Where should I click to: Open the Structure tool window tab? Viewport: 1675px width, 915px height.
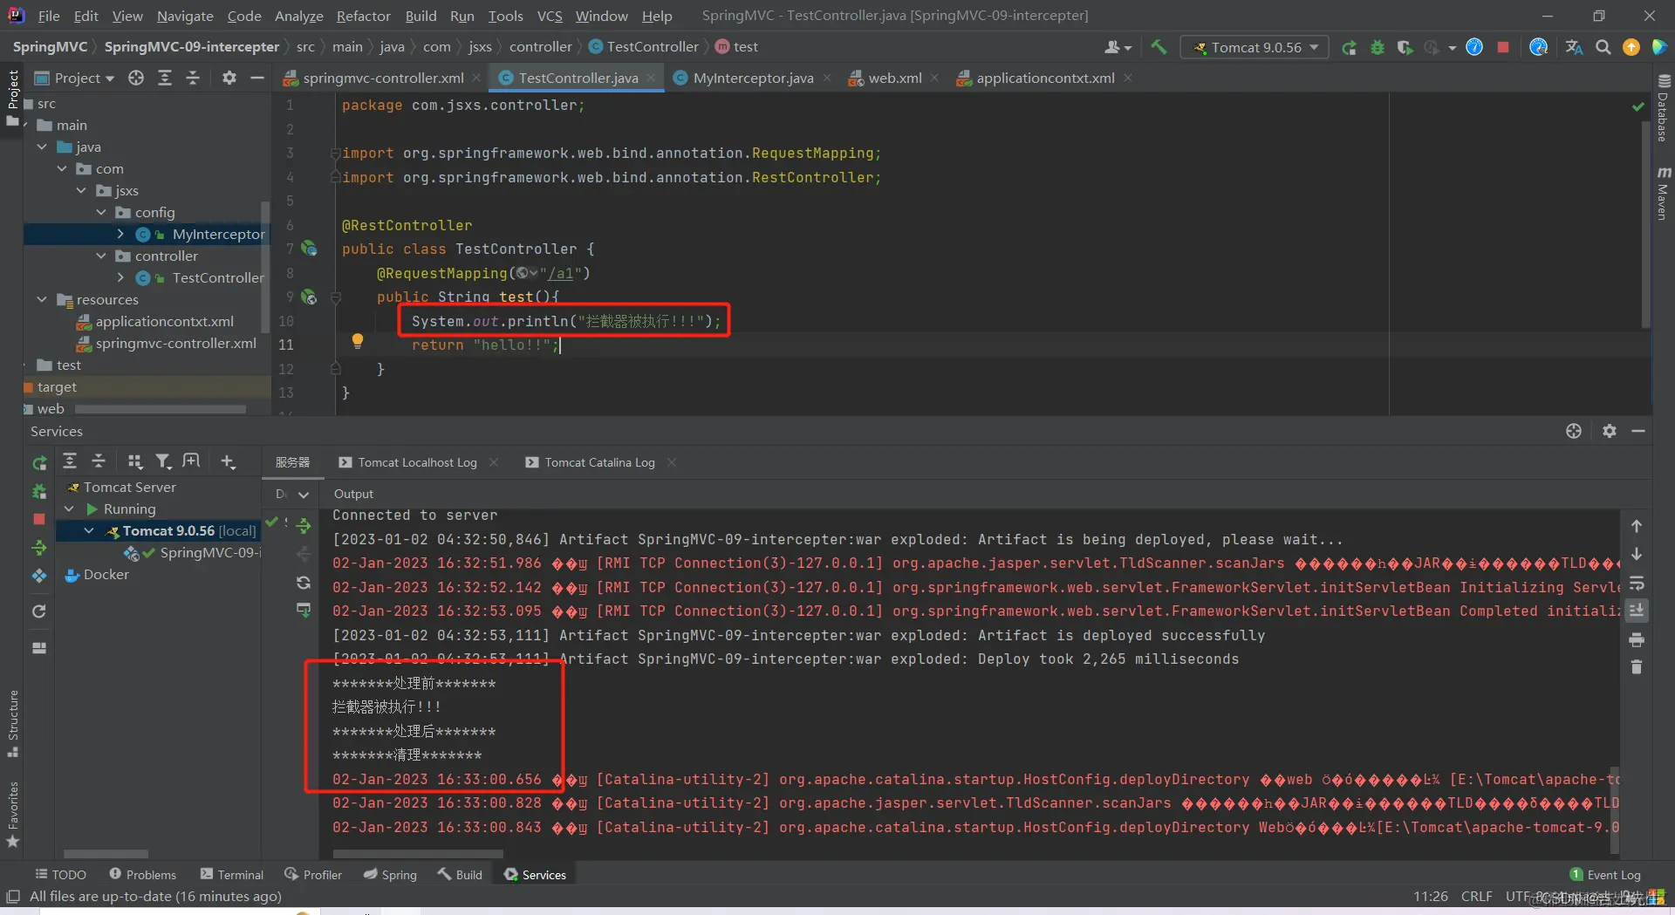(x=13, y=723)
